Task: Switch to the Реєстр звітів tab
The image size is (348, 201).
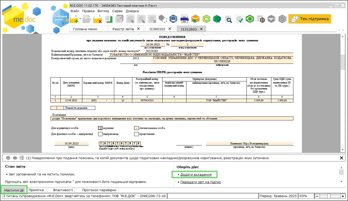Action: click(123, 29)
